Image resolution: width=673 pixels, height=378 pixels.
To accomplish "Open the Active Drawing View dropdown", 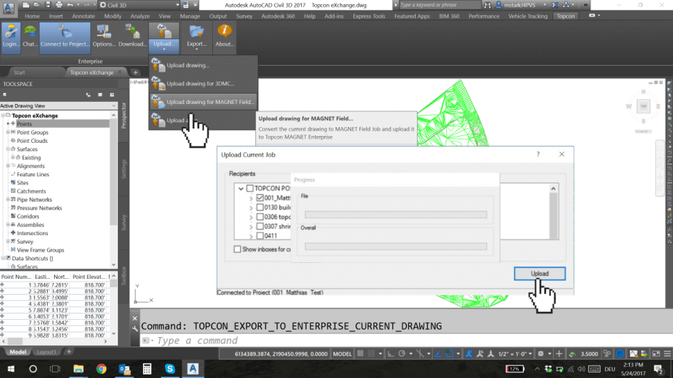I will point(58,105).
